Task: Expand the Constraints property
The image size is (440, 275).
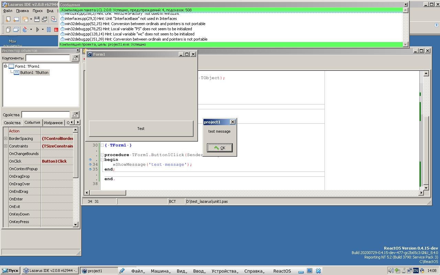Action: click(x=5, y=146)
